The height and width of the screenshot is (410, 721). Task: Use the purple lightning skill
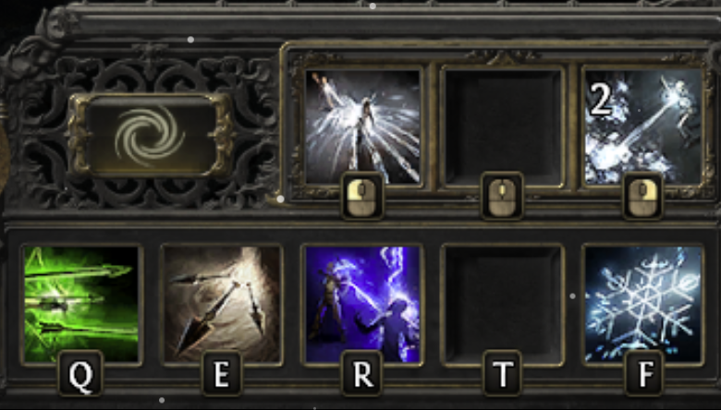click(x=362, y=305)
